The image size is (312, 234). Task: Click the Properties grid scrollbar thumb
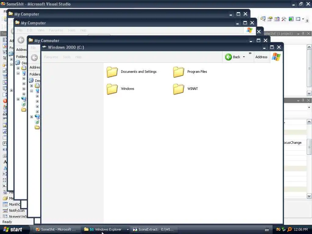point(309,147)
